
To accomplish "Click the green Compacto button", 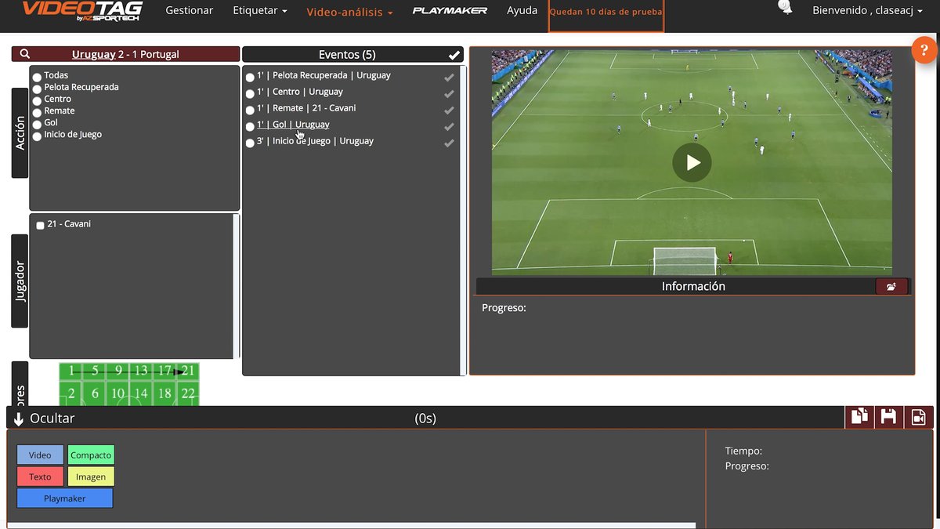I will point(91,455).
